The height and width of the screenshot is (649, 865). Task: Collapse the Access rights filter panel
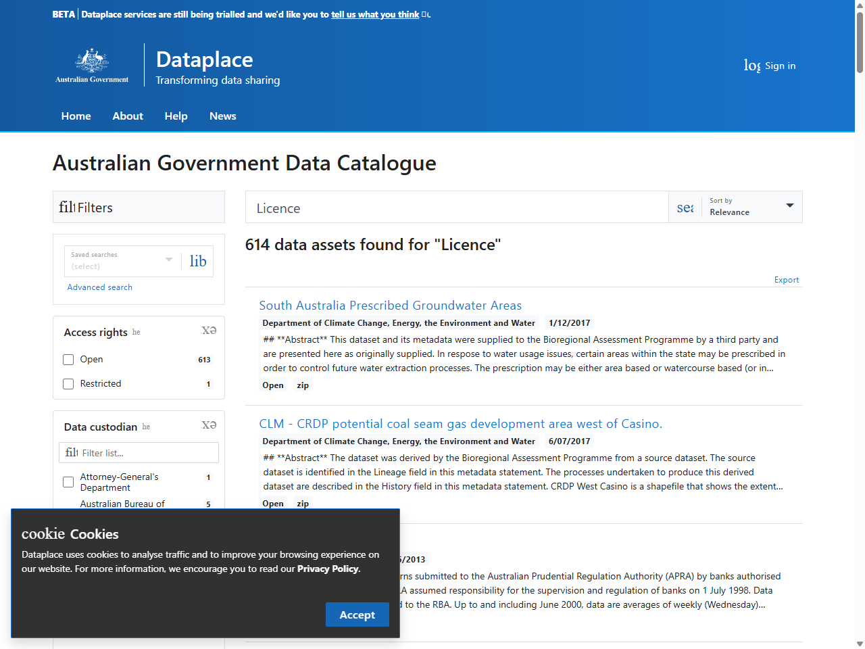point(209,331)
